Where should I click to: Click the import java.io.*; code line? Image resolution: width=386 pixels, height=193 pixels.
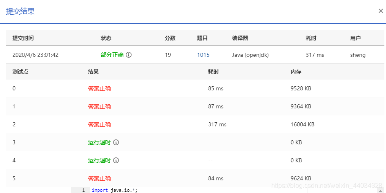click(114, 190)
